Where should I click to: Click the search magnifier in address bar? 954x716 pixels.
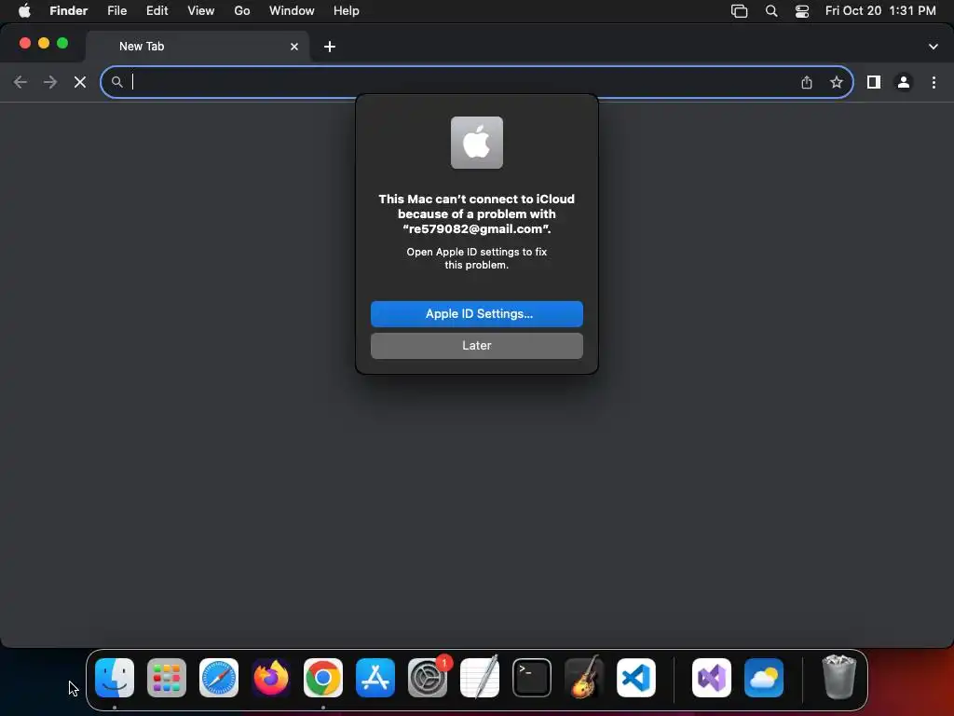click(x=116, y=82)
